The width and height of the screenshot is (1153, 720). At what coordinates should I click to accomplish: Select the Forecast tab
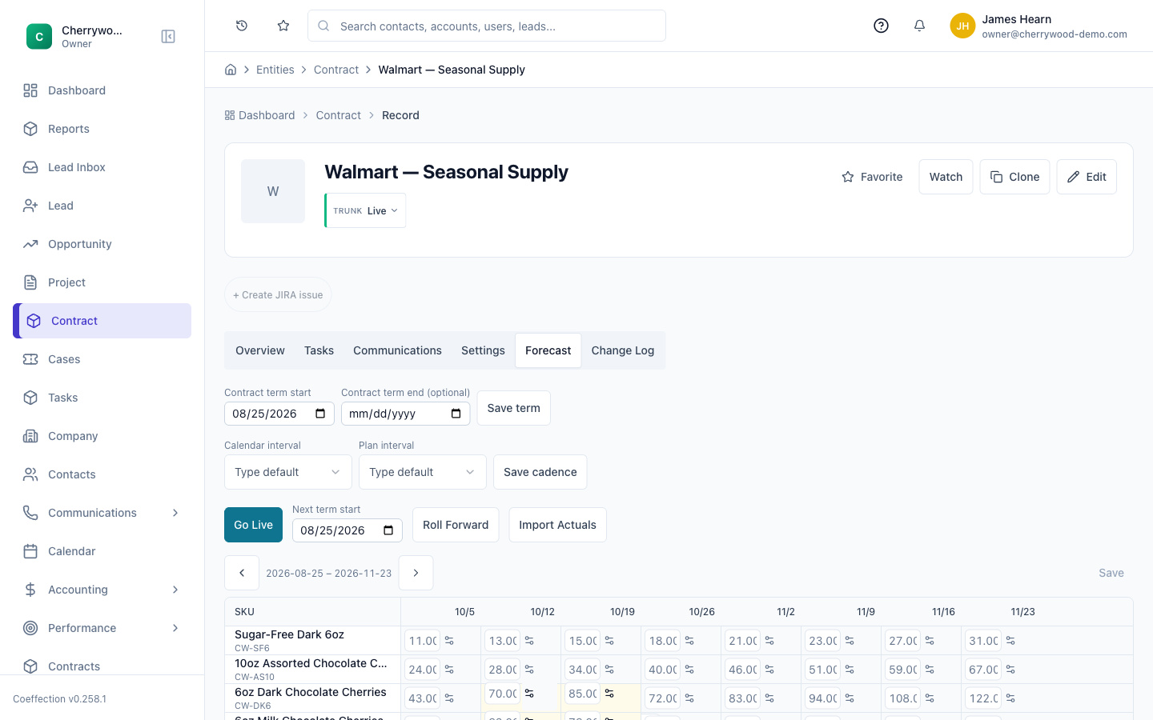click(548, 350)
